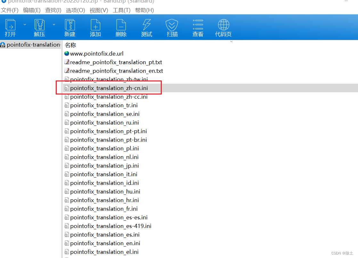Click ini icon of pointofix_translation_fr.ini
The width and height of the screenshot is (358, 258).
(67, 209)
